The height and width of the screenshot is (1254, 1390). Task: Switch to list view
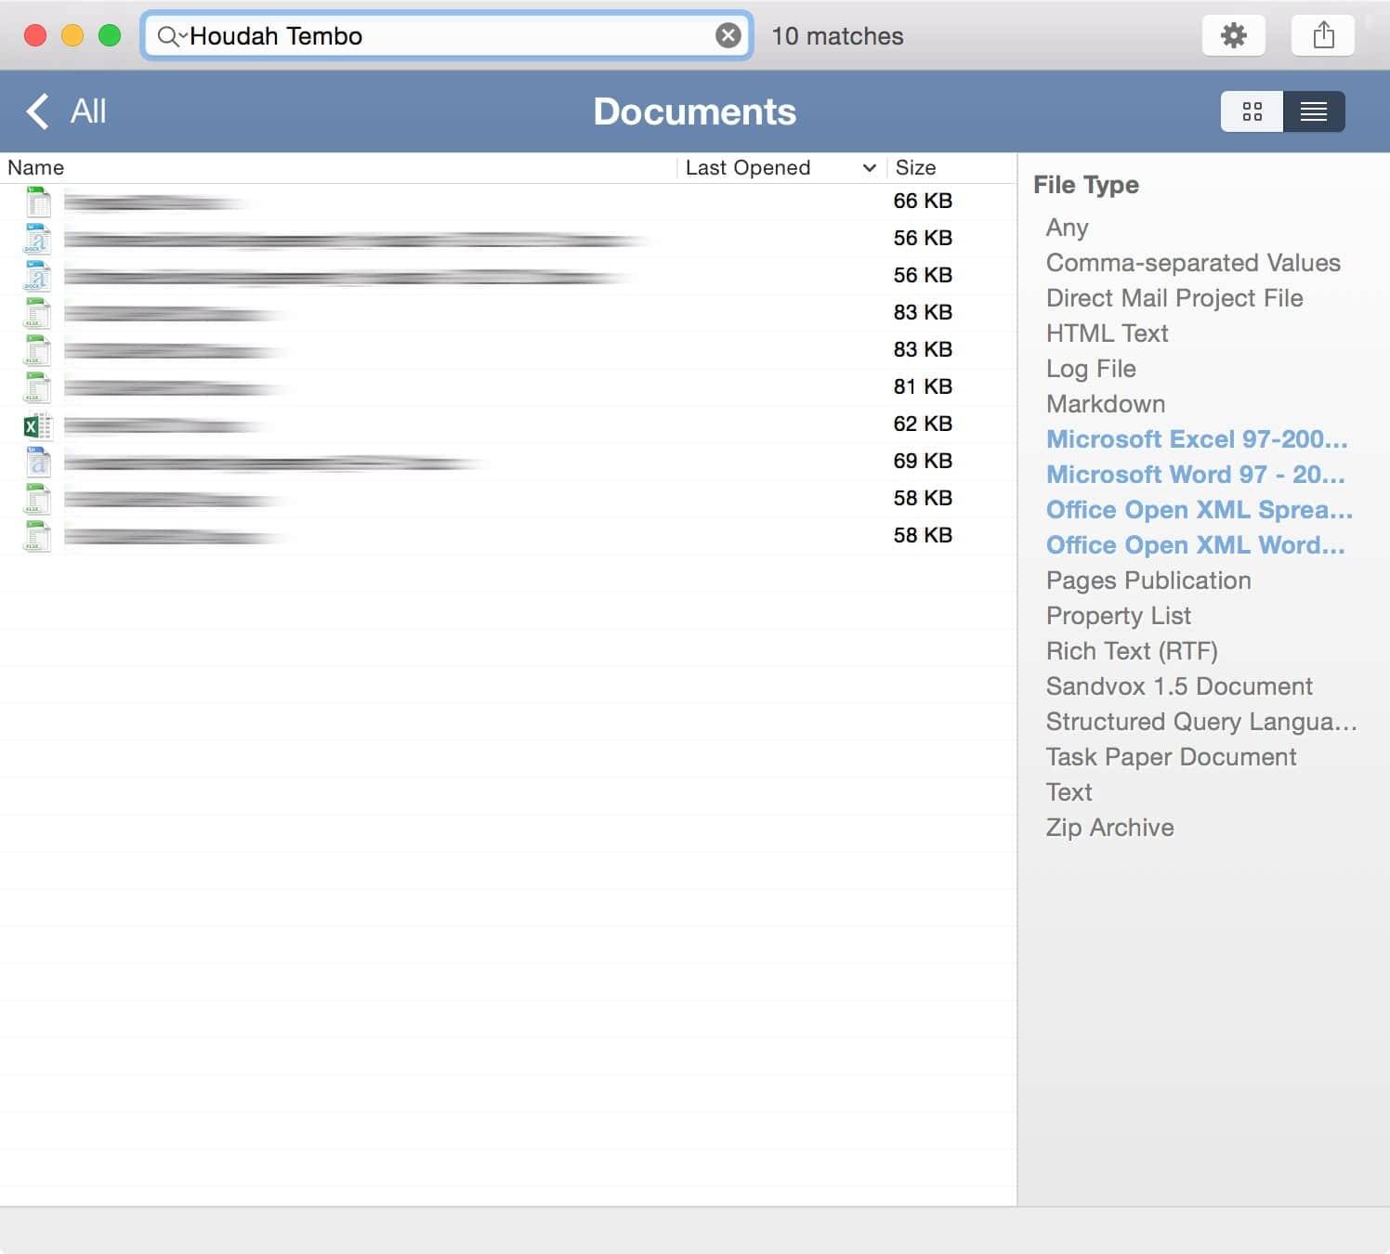(x=1314, y=111)
